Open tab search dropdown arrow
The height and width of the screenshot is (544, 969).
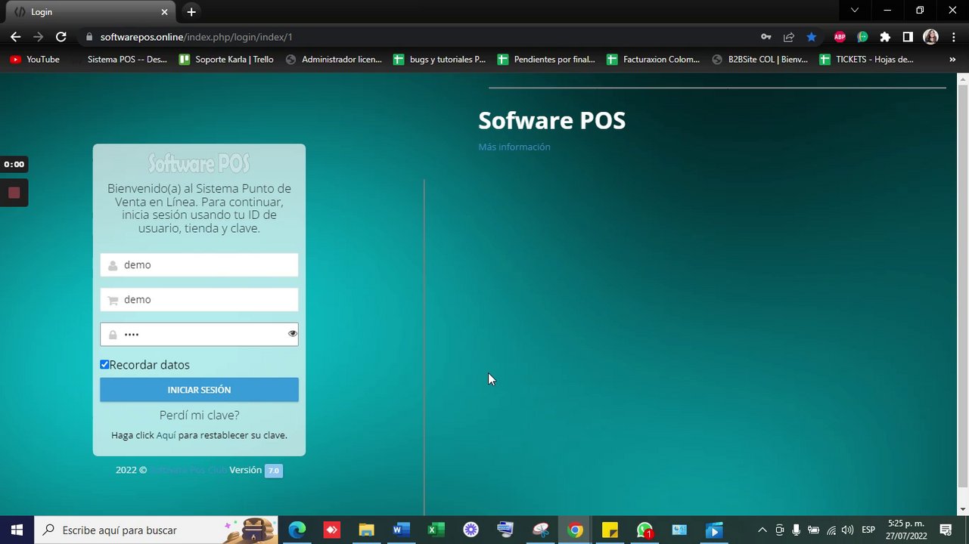tap(855, 11)
